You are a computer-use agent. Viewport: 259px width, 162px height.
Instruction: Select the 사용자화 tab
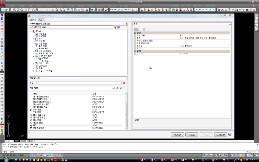point(33,20)
